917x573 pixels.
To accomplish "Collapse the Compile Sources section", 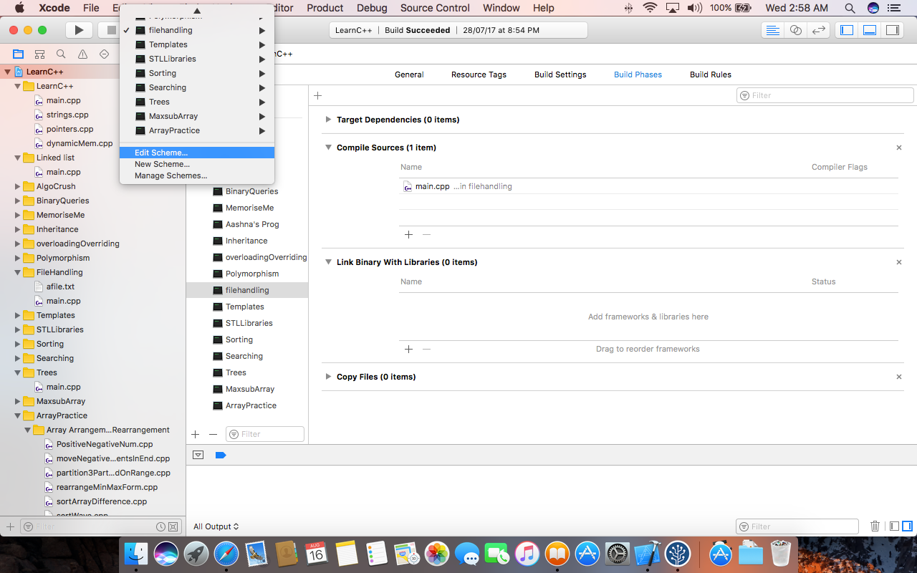I will pos(328,148).
